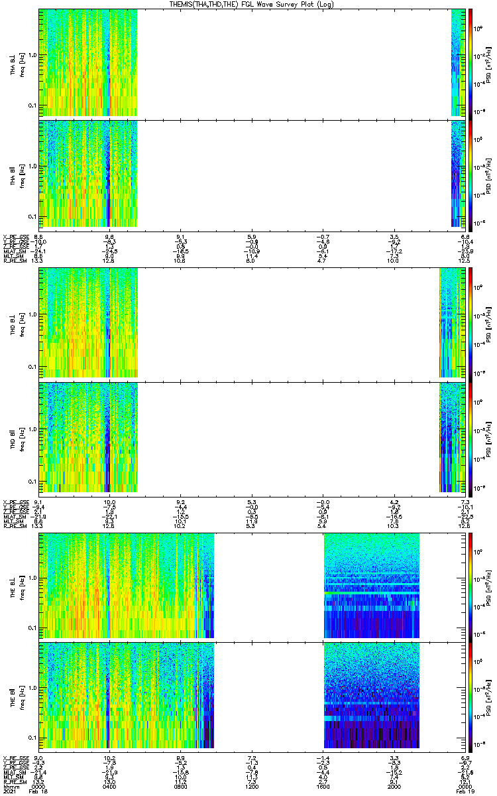Click the 'R_RE_SM' row label under the THD panels
This screenshot has height=796, width=497.
[15, 525]
